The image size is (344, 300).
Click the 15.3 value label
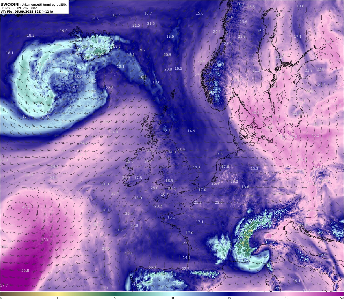(255, 169)
